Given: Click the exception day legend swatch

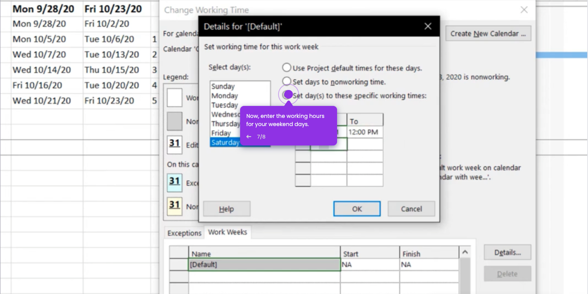Looking at the screenshot, I should pyautogui.click(x=175, y=182).
